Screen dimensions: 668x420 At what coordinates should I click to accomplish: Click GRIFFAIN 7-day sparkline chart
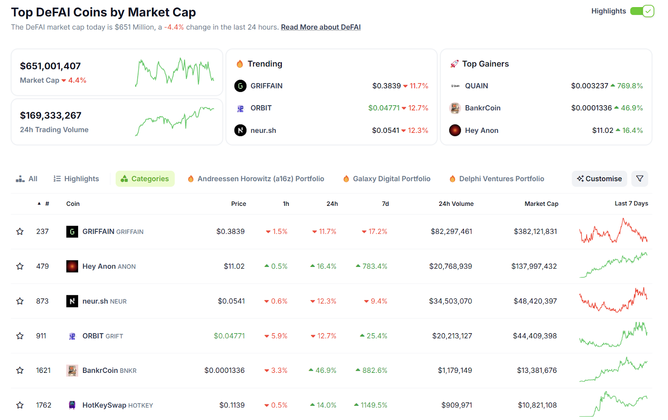point(613,231)
